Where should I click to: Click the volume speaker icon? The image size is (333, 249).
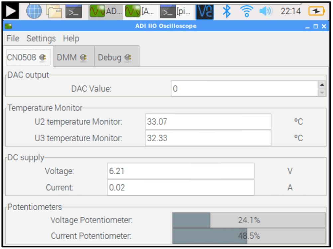[x=265, y=11]
